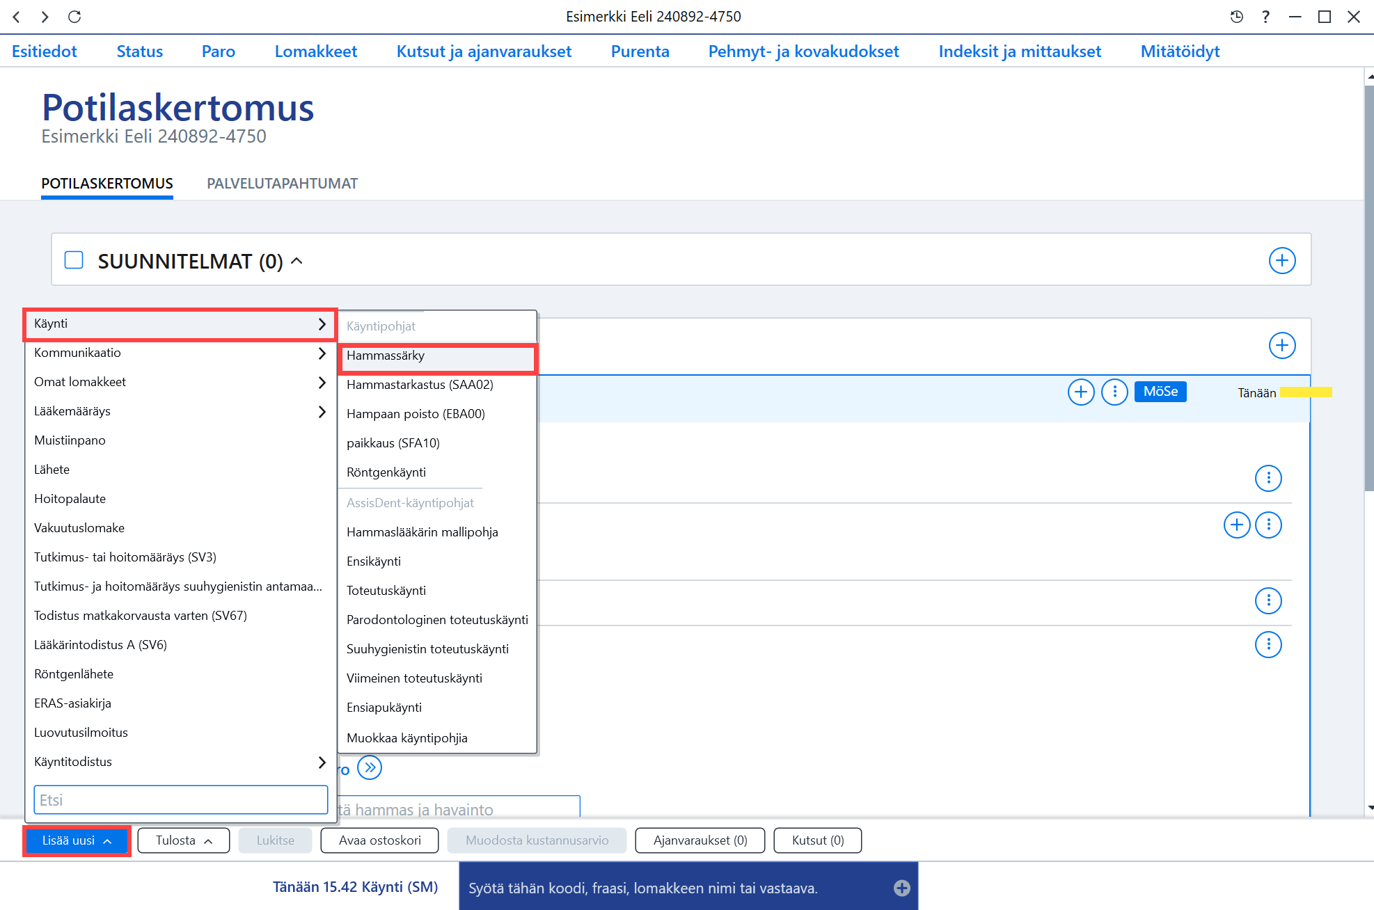Choose Röntgenlähete menu item
This screenshot has height=910, width=1374.
point(180,674)
